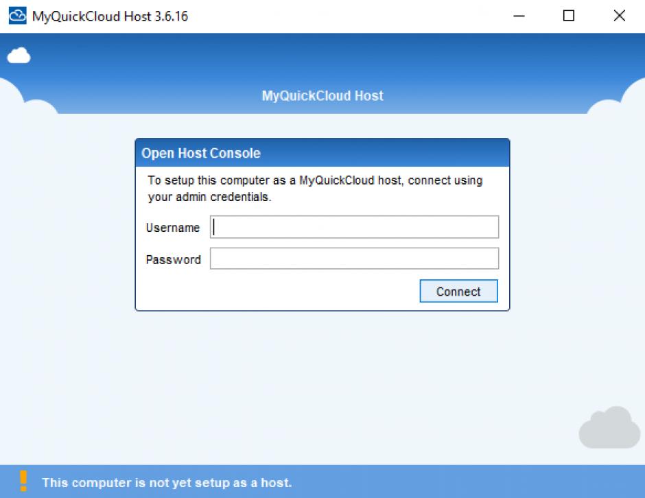
Task: Click the Username label
Action: (173, 228)
